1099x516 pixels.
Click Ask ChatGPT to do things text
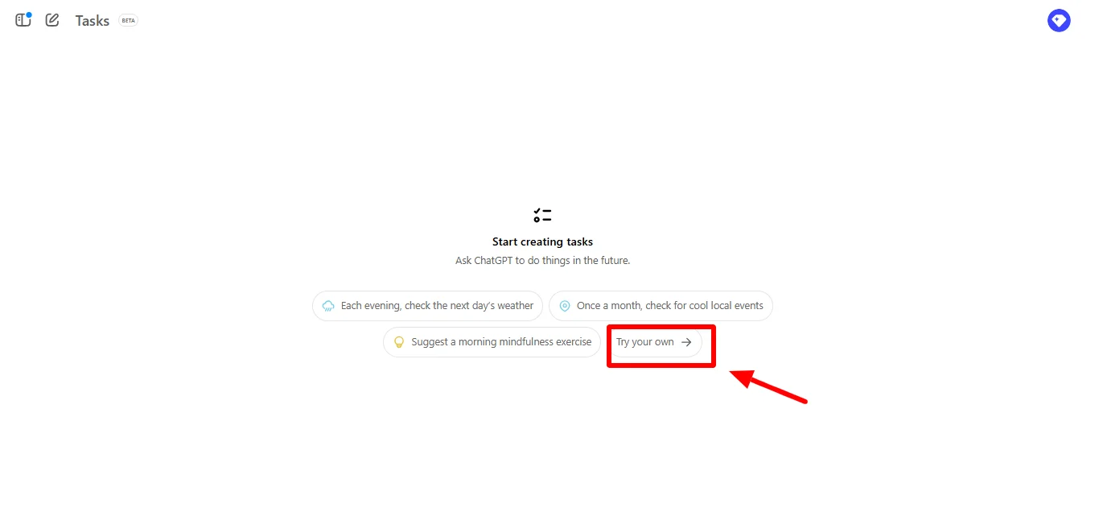pos(542,261)
